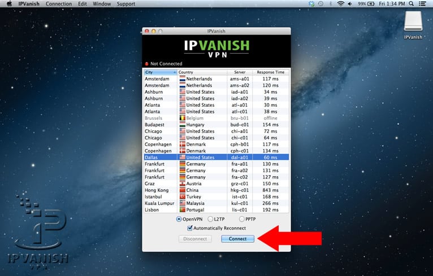
Task: Click the Portugal flag in Lisbon row
Action: tap(182, 210)
